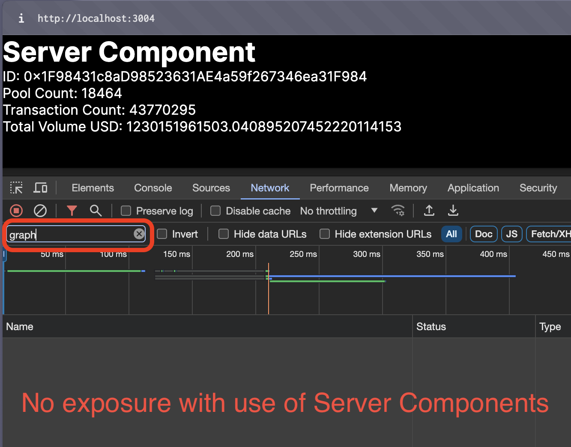Enable Hide data URLs checkbox
571x447 pixels.
(x=224, y=234)
